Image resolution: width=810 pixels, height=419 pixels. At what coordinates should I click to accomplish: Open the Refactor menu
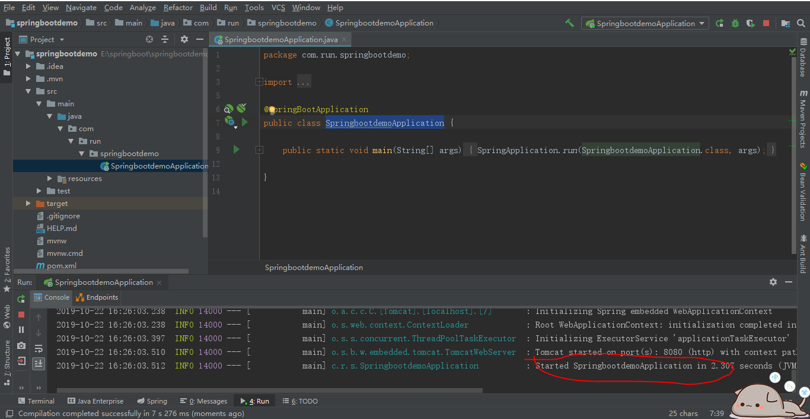click(x=178, y=8)
